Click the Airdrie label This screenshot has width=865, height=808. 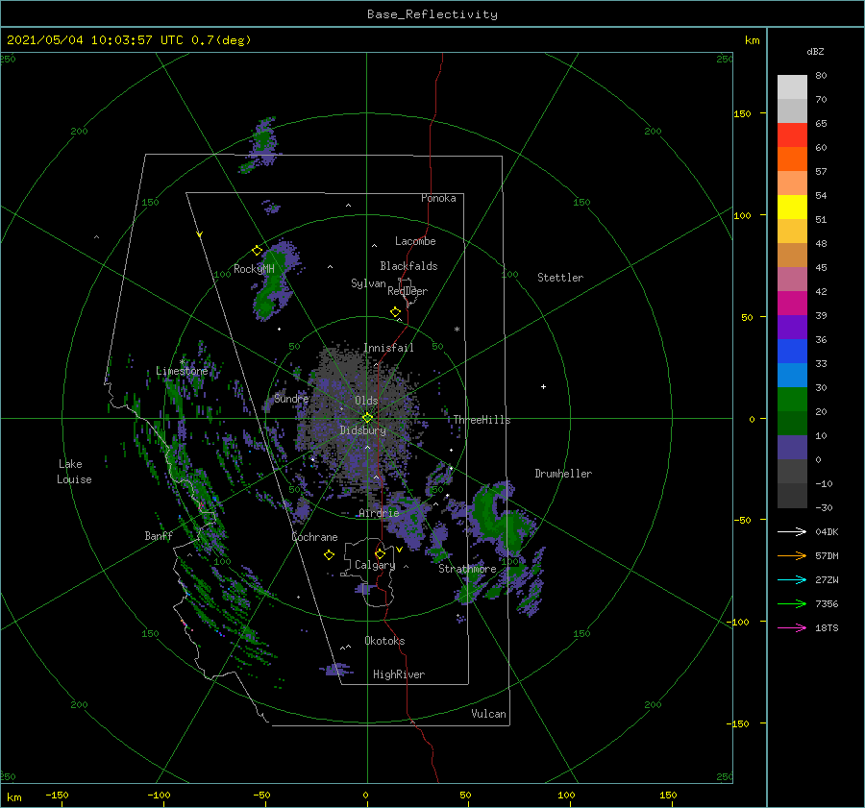pos(379,513)
